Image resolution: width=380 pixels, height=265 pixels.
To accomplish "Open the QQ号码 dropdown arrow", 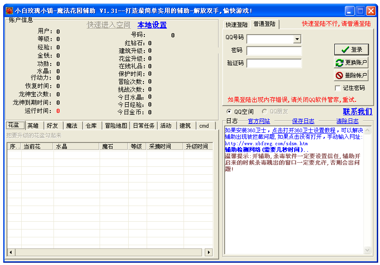I will coord(297,39).
